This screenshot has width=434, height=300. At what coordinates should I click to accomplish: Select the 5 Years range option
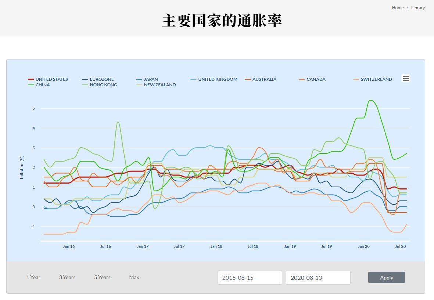point(102,277)
